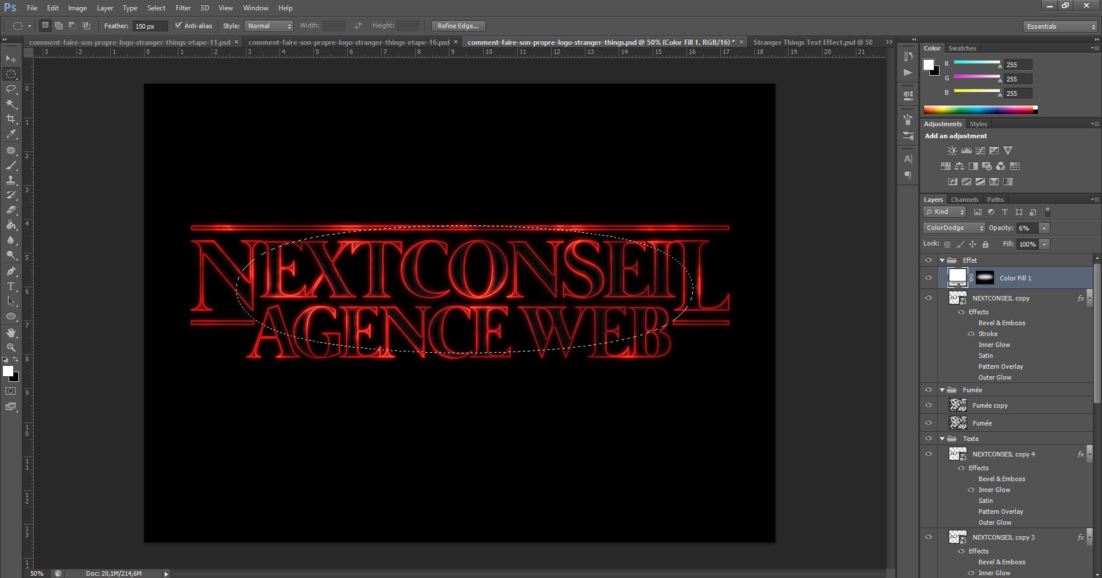Select the Clone Stamp tool
The image size is (1102, 578).
click(11, 180)
